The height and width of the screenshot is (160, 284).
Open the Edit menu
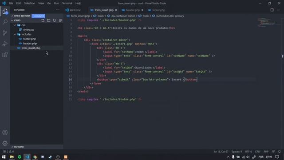pos(18,3)
